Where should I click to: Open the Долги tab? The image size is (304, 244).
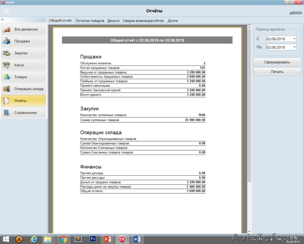[172, 20]
